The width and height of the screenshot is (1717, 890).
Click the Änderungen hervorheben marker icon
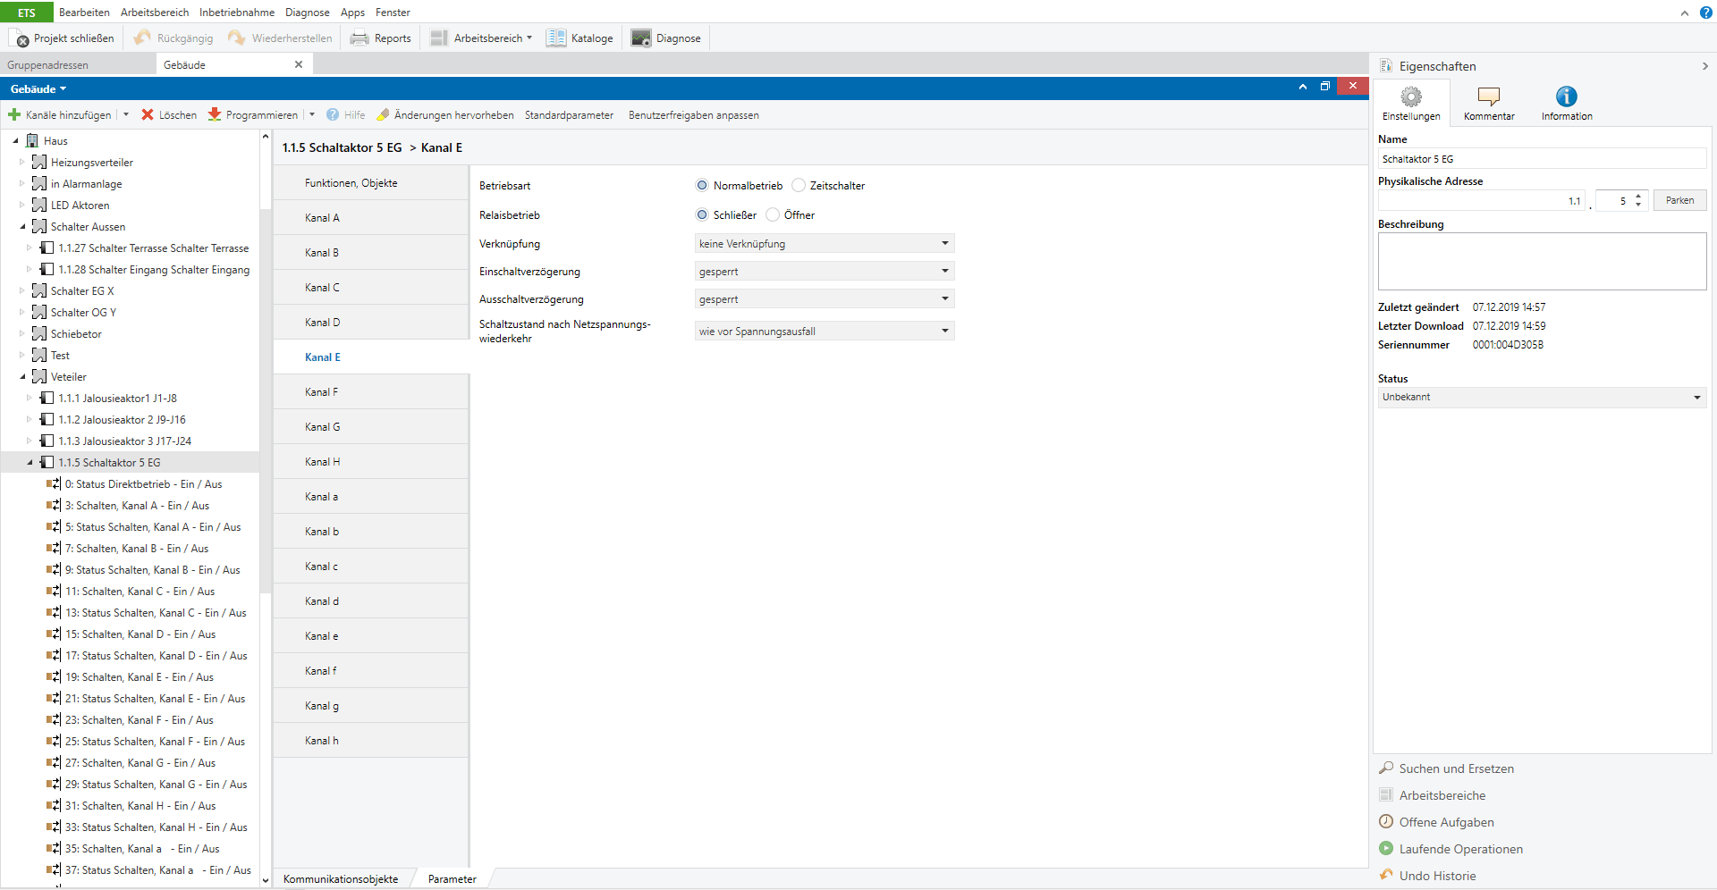click(383, 115)
